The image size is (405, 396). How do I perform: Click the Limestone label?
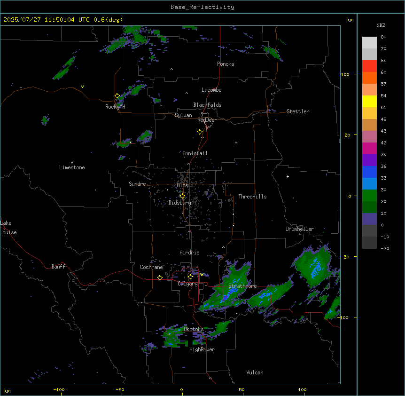point(72,167)
